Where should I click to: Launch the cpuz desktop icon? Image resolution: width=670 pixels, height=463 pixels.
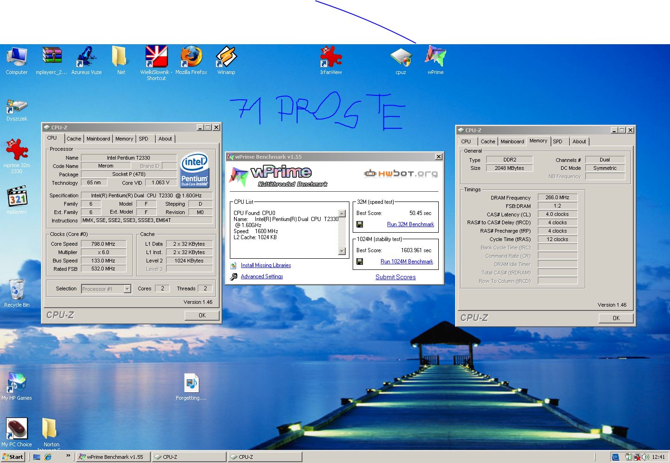401,57
